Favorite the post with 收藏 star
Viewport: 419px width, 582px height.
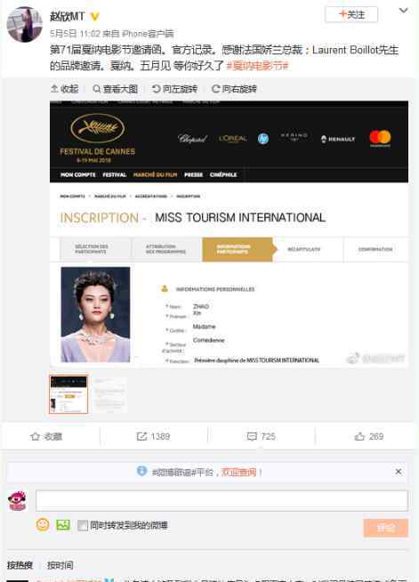(46, 436)
